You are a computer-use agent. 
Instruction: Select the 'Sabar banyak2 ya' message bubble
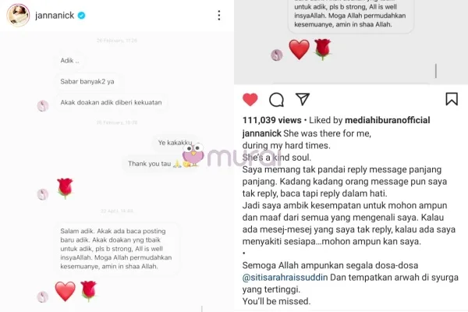(x=87, y=81)
